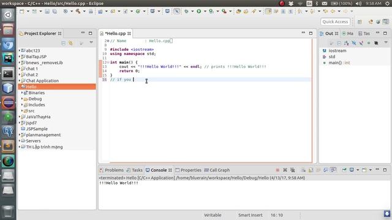Select the planmanagement project

click(43, 134)
